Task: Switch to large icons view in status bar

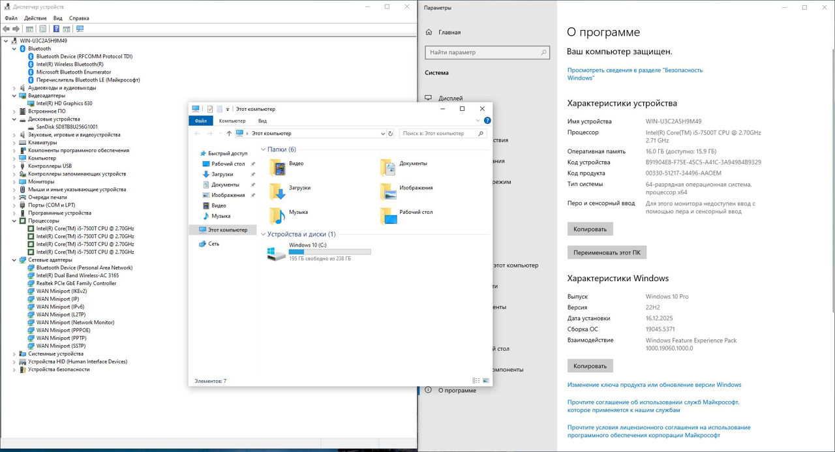Action: click(485, 380)
